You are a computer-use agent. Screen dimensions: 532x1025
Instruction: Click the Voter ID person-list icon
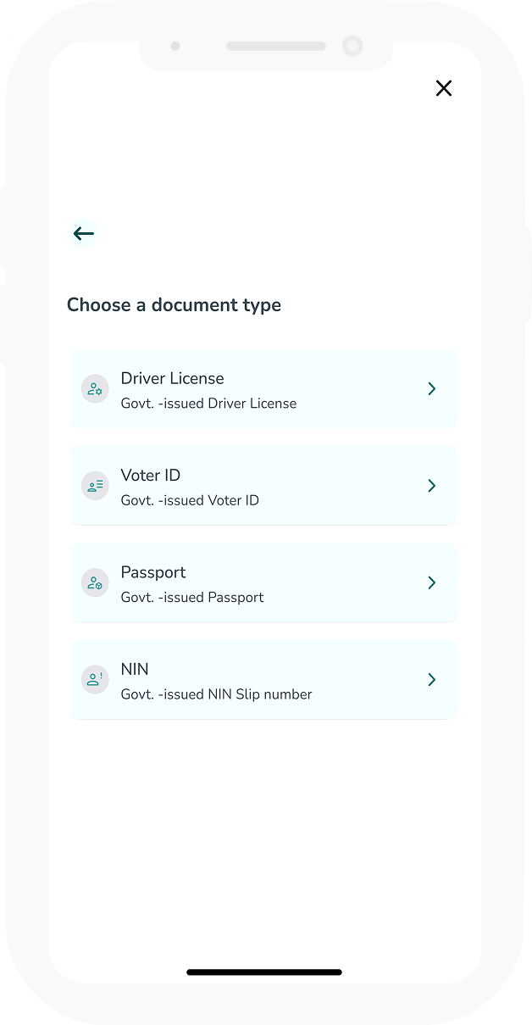(95, 486)
